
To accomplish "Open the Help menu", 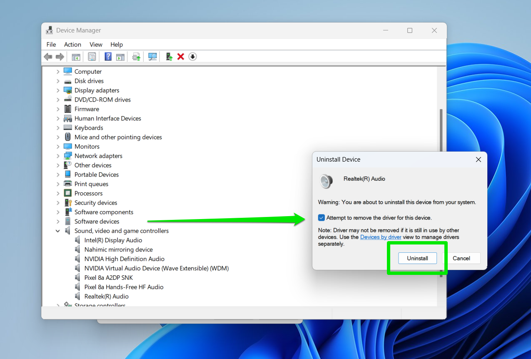I will click(117, 45).
